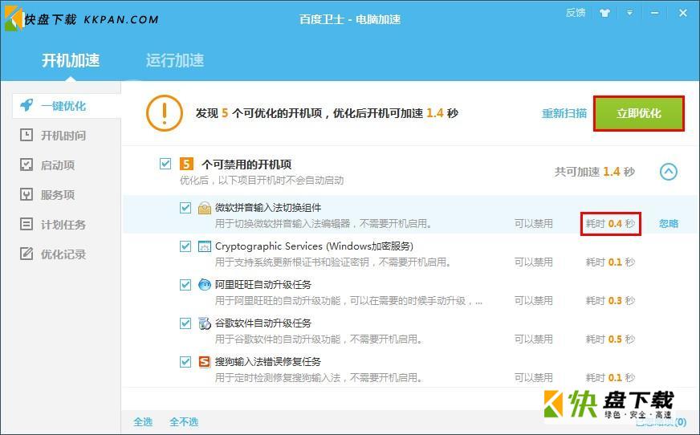Image resolution: width=700 pixels, height=435 pixels.
Task: Click the 共可加速 1.4 秒 summary text
Action: click(x=595, y=172)
